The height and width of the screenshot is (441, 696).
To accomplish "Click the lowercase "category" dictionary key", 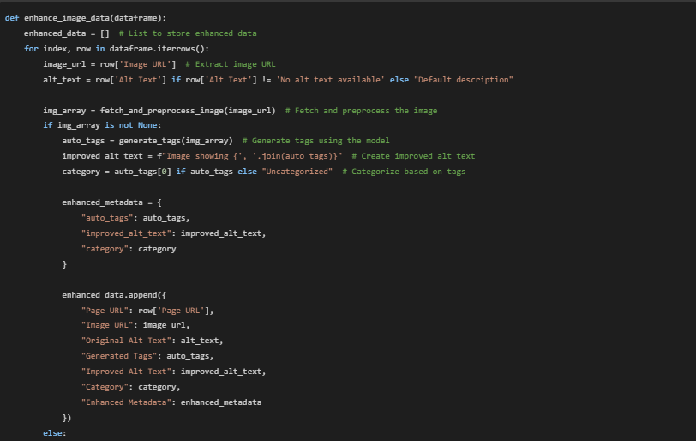I will pos(105,249).
